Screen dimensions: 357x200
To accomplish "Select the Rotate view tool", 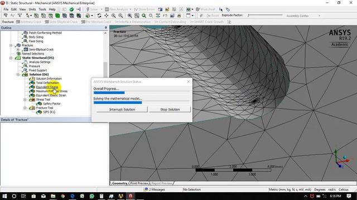I will point(99,16).
